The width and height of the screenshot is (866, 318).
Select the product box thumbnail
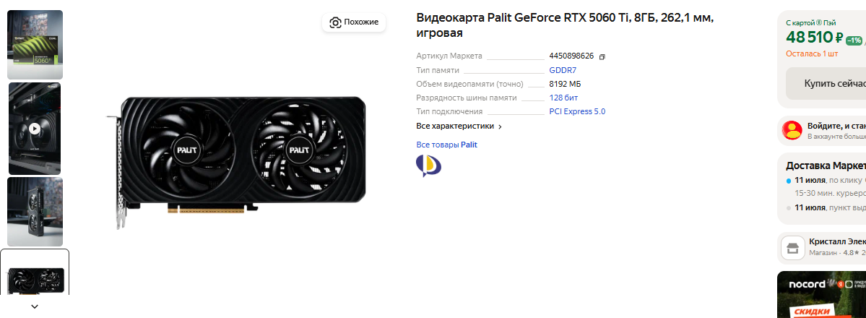(x=35, y=45)
